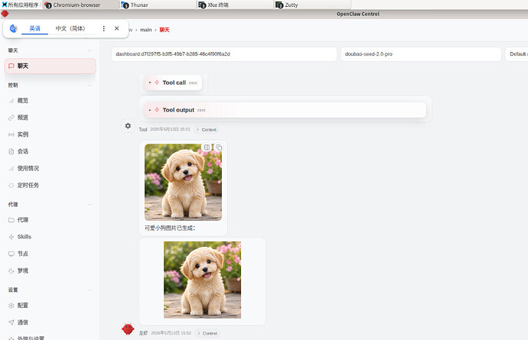Click the sun-like icon beside 定时任务
The height and width of the screenshot is (340, 528).
[11, 186]
